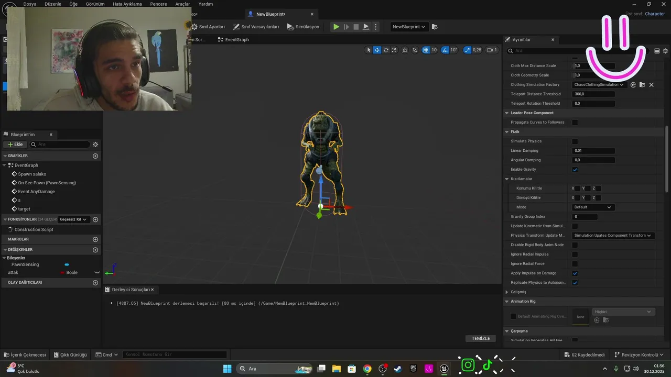Open the Düzenle menu
This screenshot has width=671, height=377.
coord(53,4)
